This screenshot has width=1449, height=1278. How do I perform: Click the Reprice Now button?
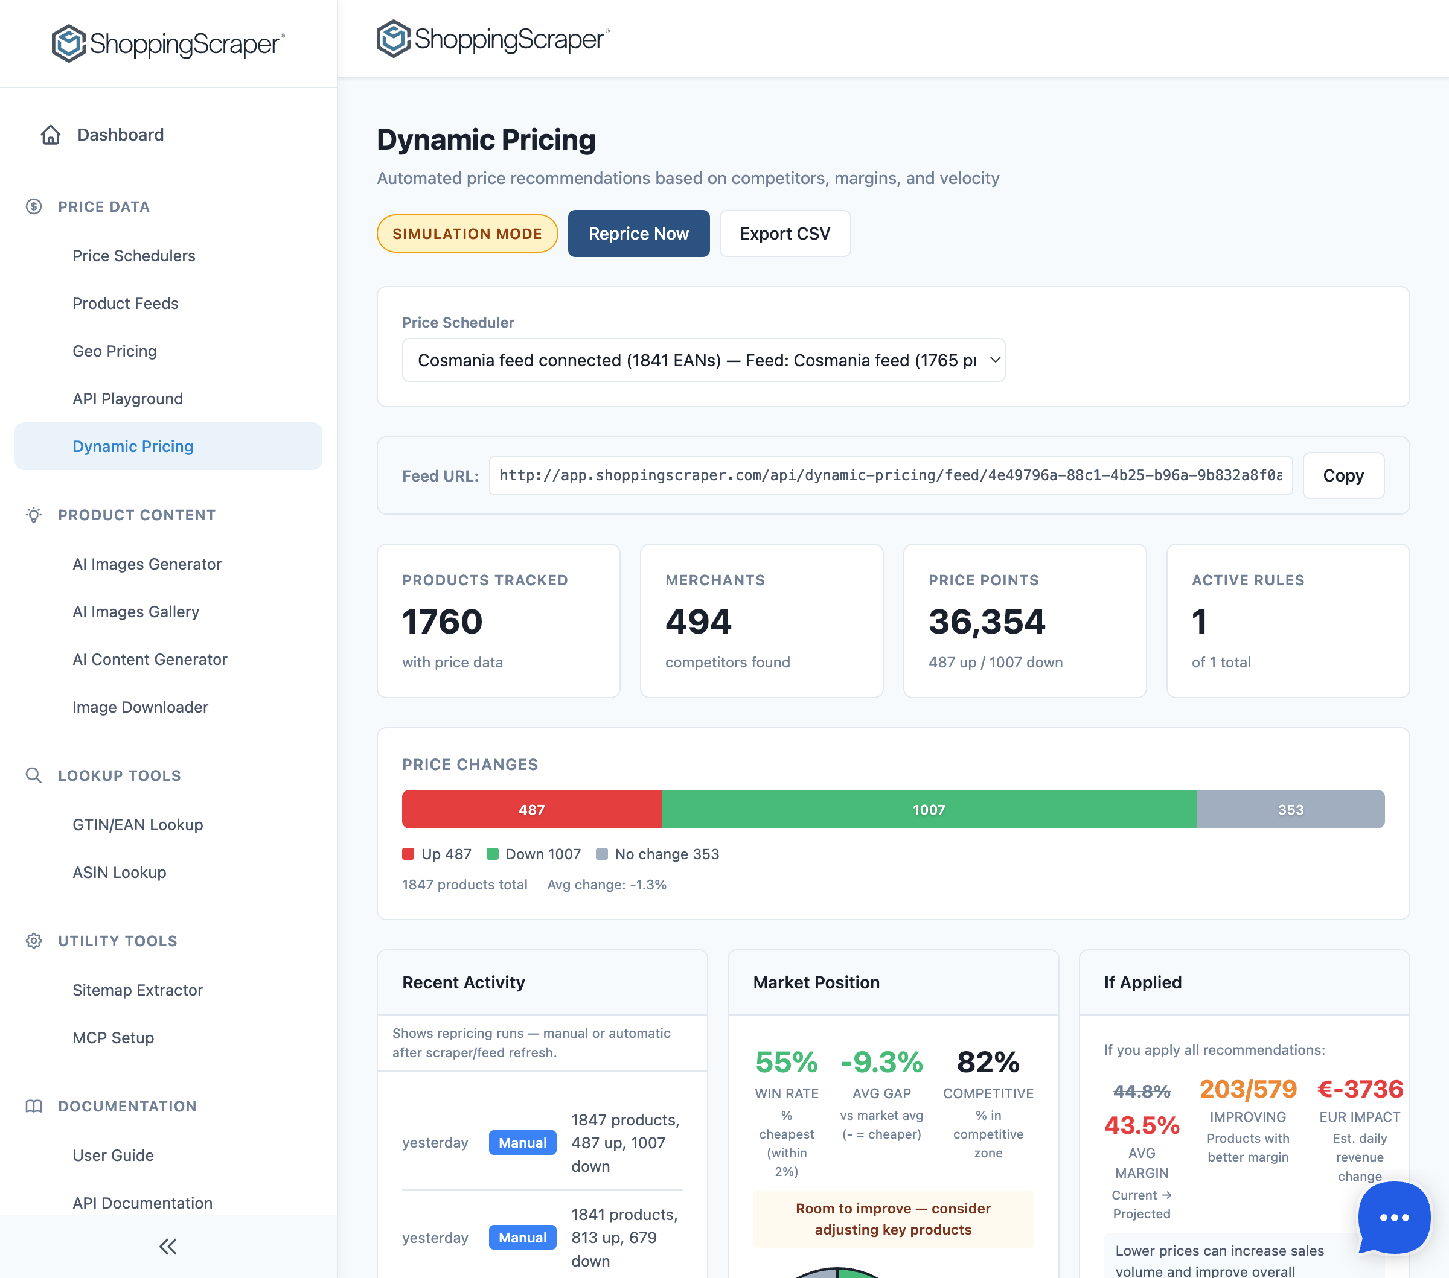pyautogui.click(x=638, y=233)
